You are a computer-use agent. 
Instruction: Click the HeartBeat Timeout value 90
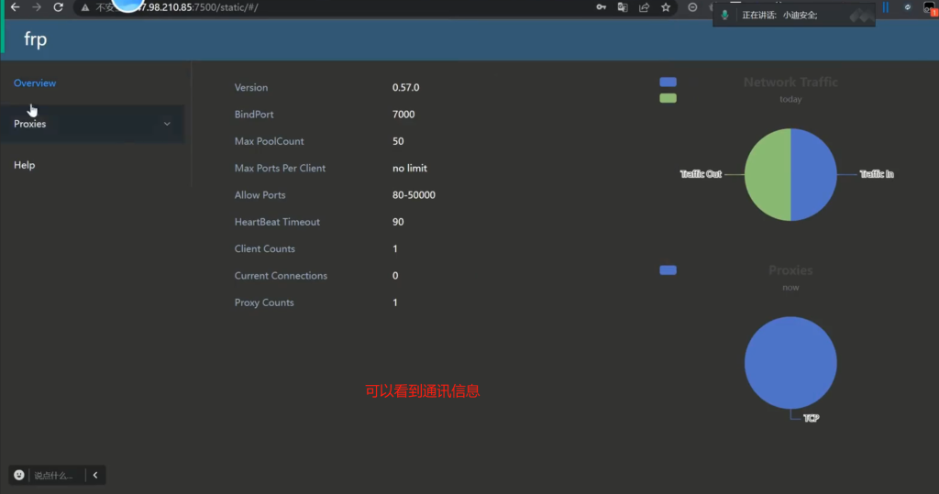point(398,222)
